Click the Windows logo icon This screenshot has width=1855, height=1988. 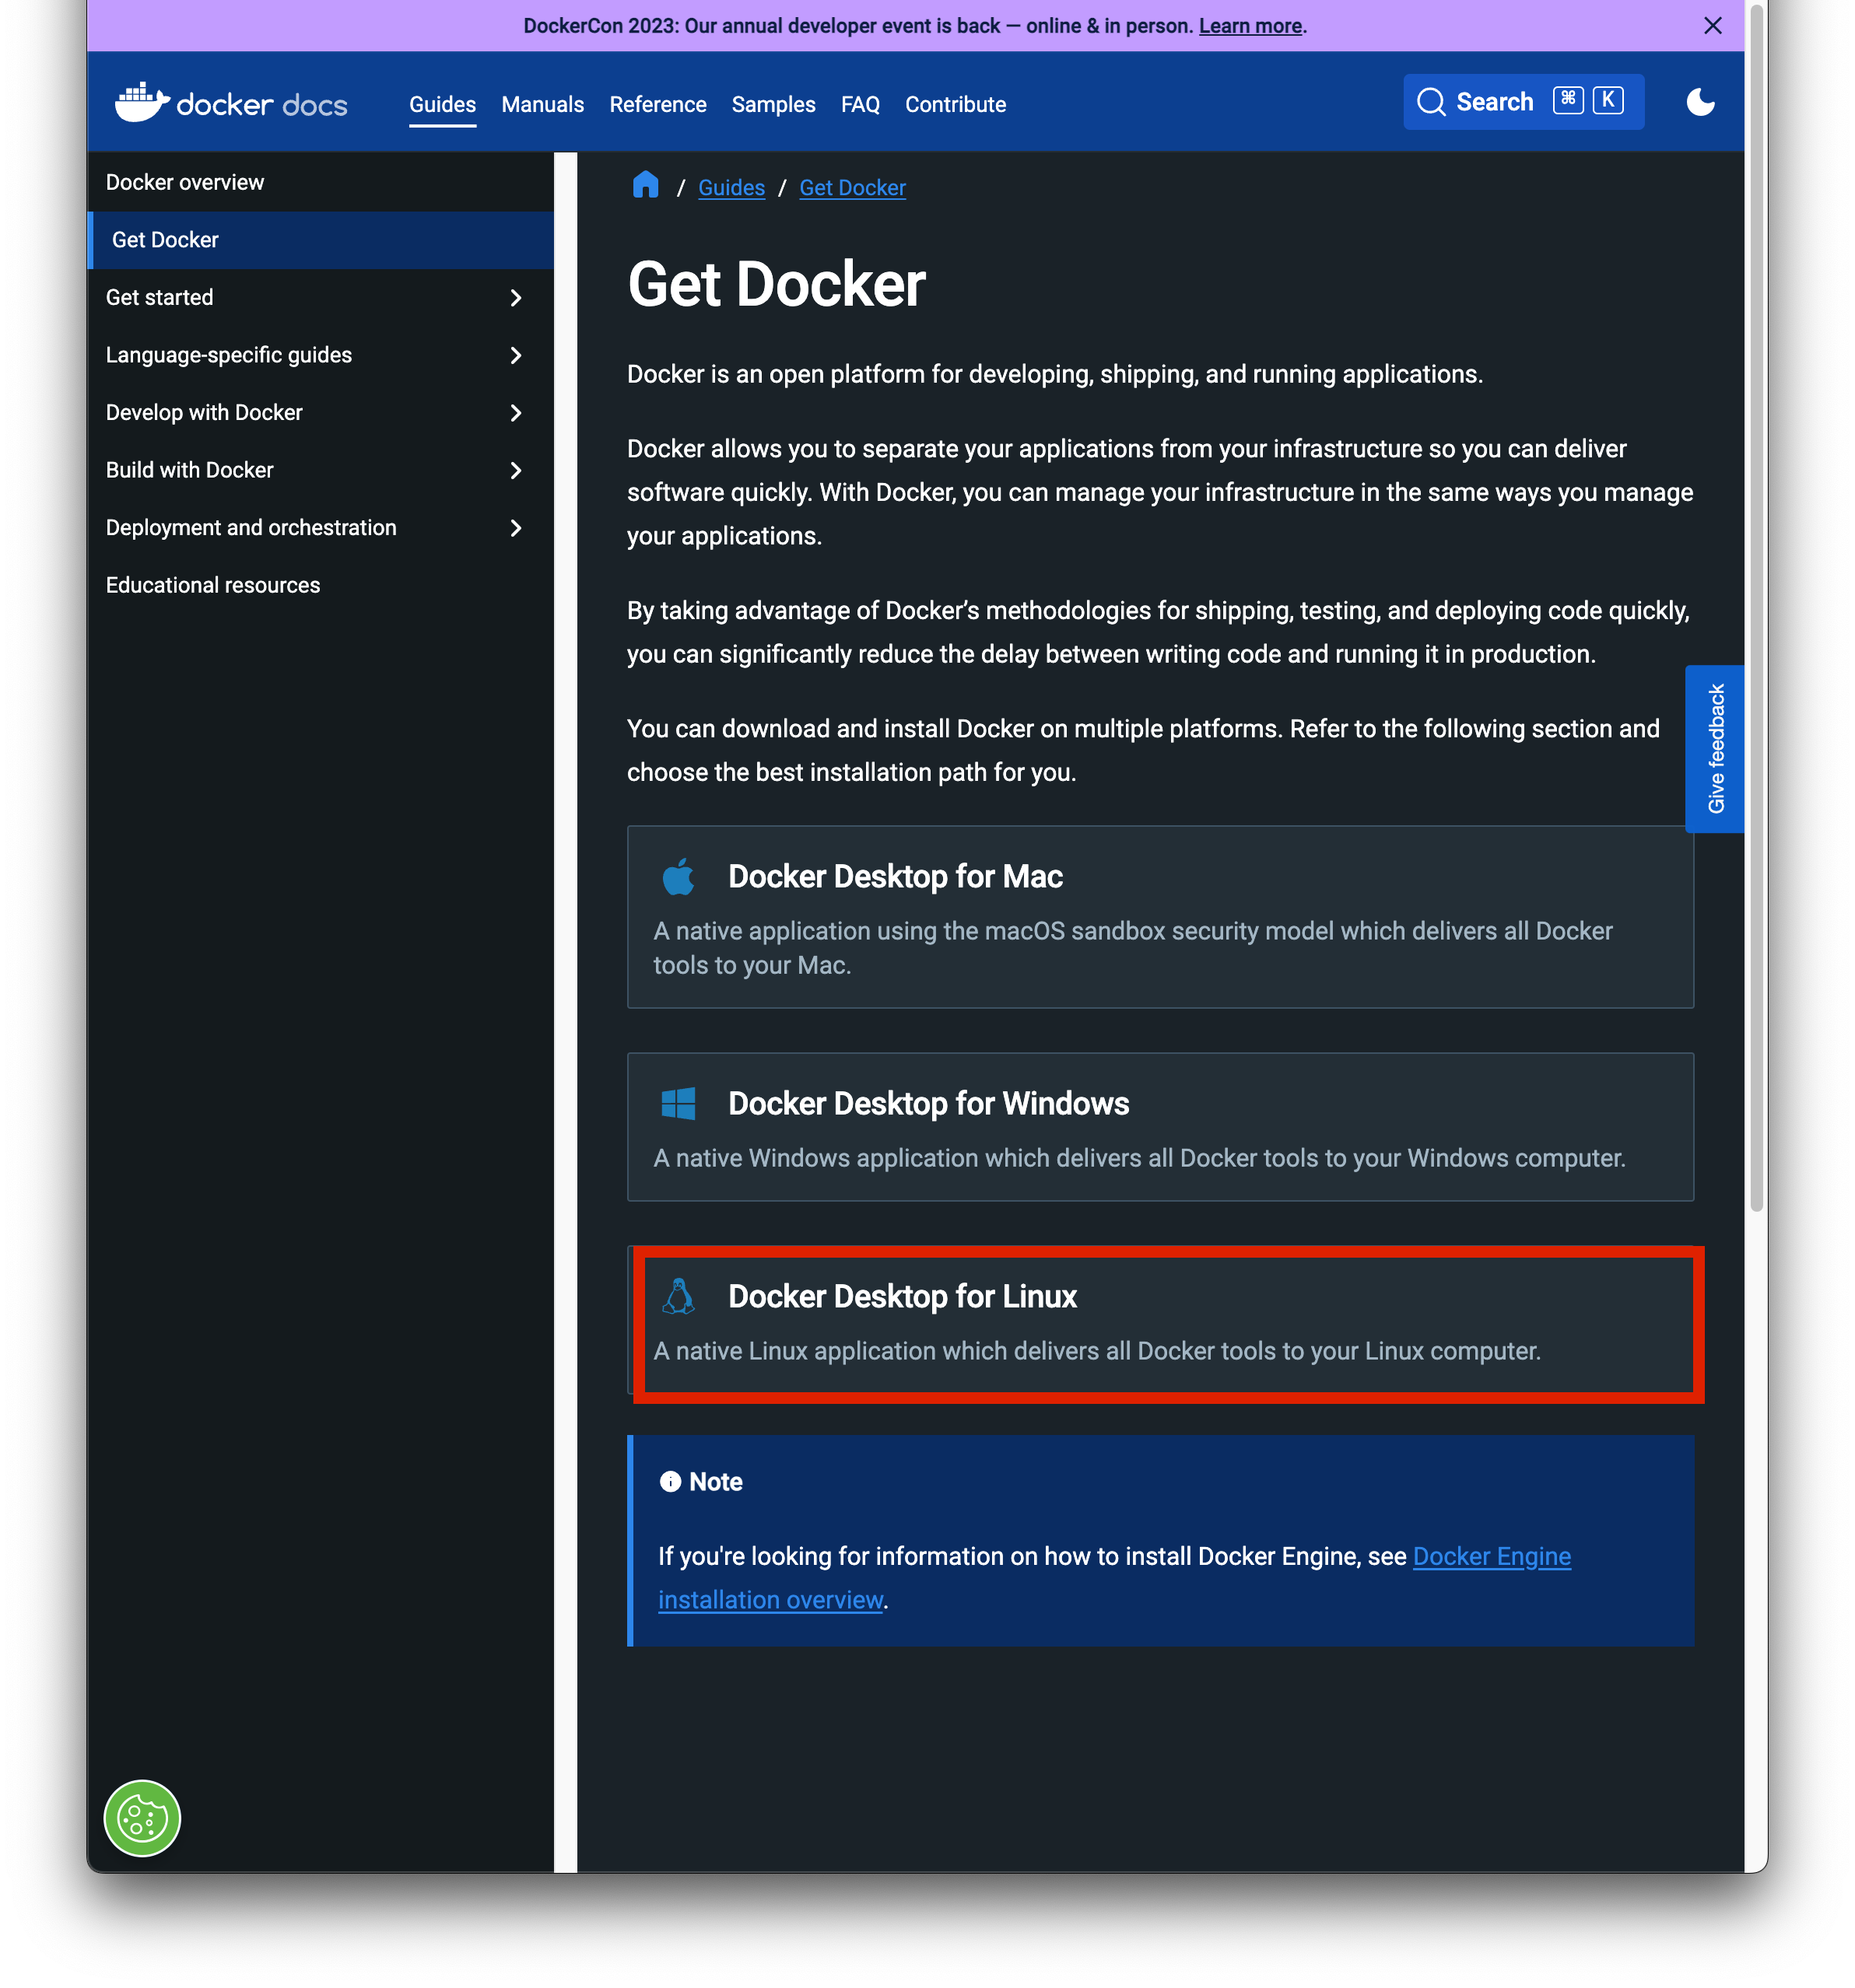[x=679, y=1103]
